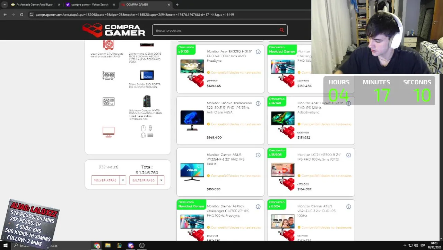Click the ADATA SSD image
Image resolution: width=443 pixels, height=250 pixels.
tap(147, 75)
